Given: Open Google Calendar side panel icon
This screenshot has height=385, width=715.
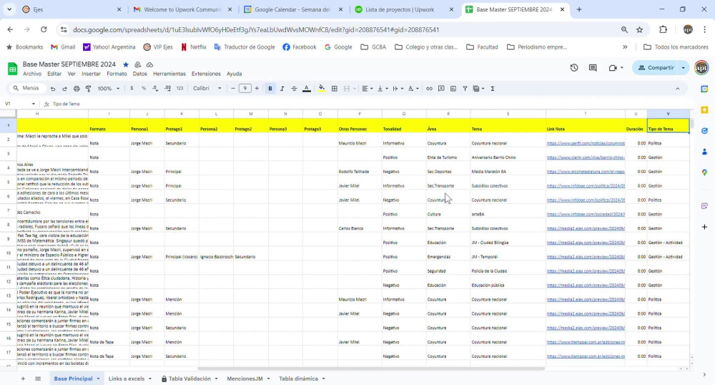Looking at the screenshot, I should [704, 89].
